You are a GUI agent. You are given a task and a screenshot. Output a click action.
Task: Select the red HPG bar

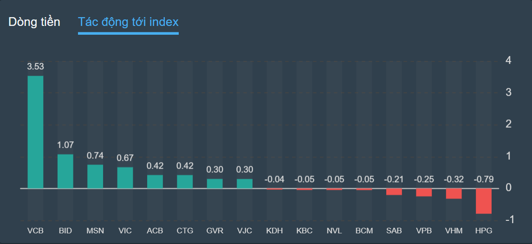(x=483, y=201)
